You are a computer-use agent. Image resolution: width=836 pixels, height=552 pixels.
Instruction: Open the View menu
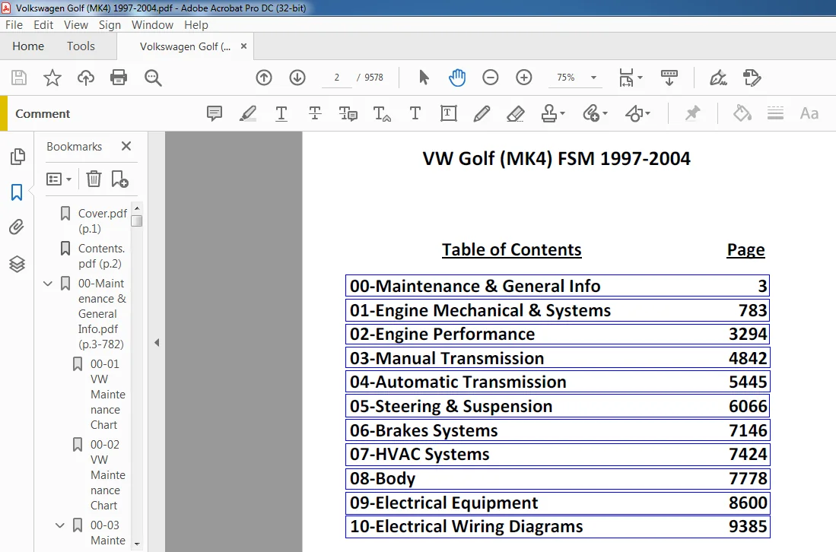pos(76,25)
